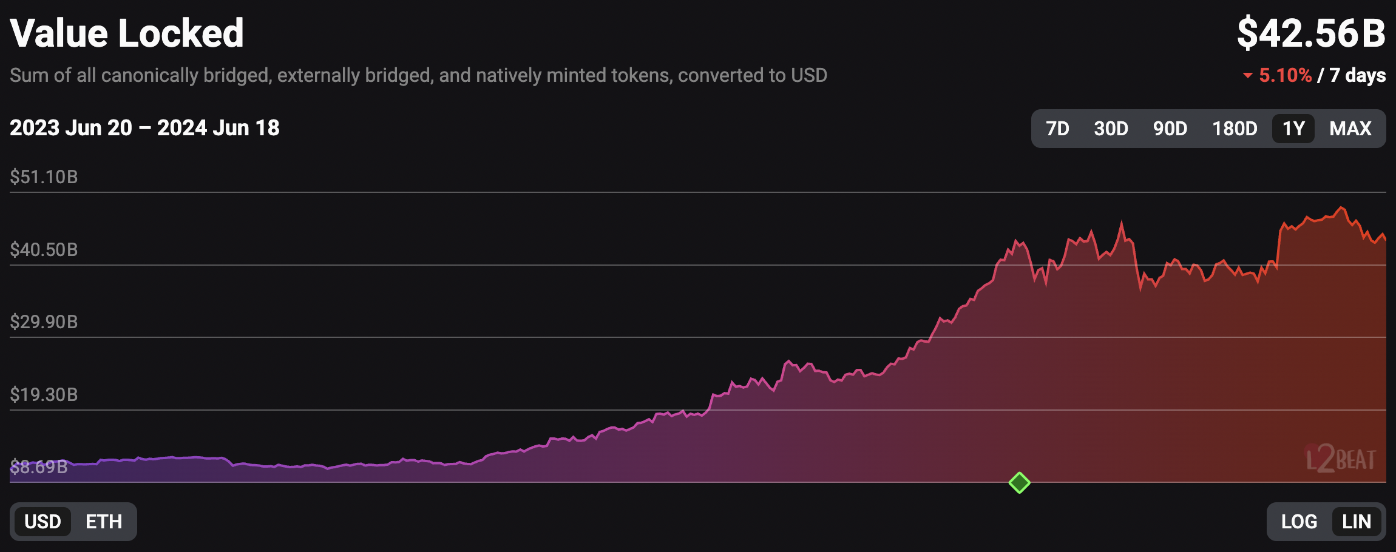1396x552 pixels.
Task: Click the red downward triangle change indicator
Action: click(x=1247, y=76)
